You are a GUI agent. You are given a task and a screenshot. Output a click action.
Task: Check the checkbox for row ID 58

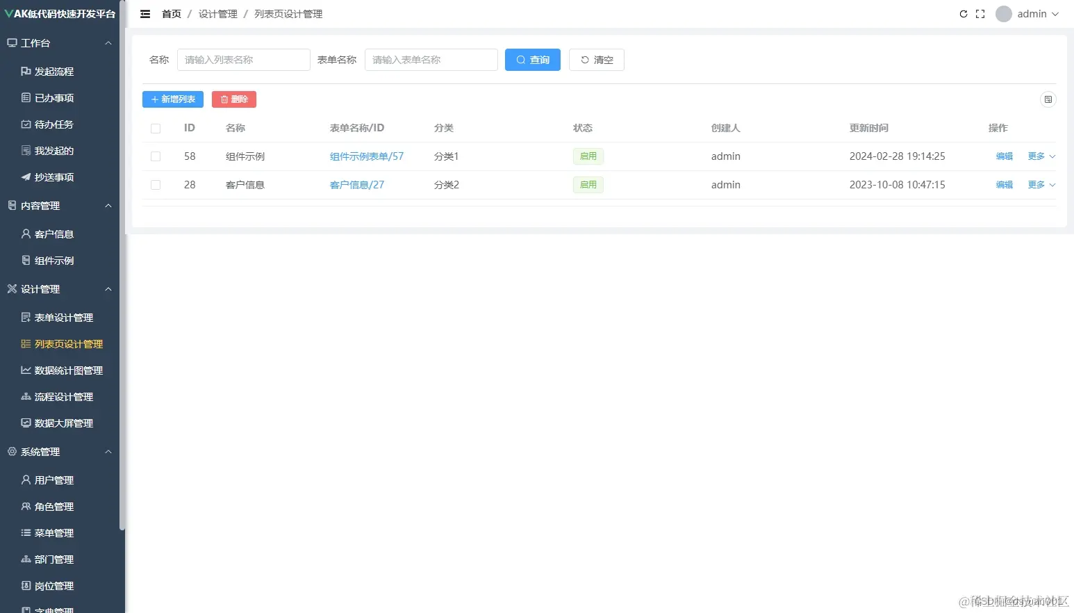click(x=155, y=156)
